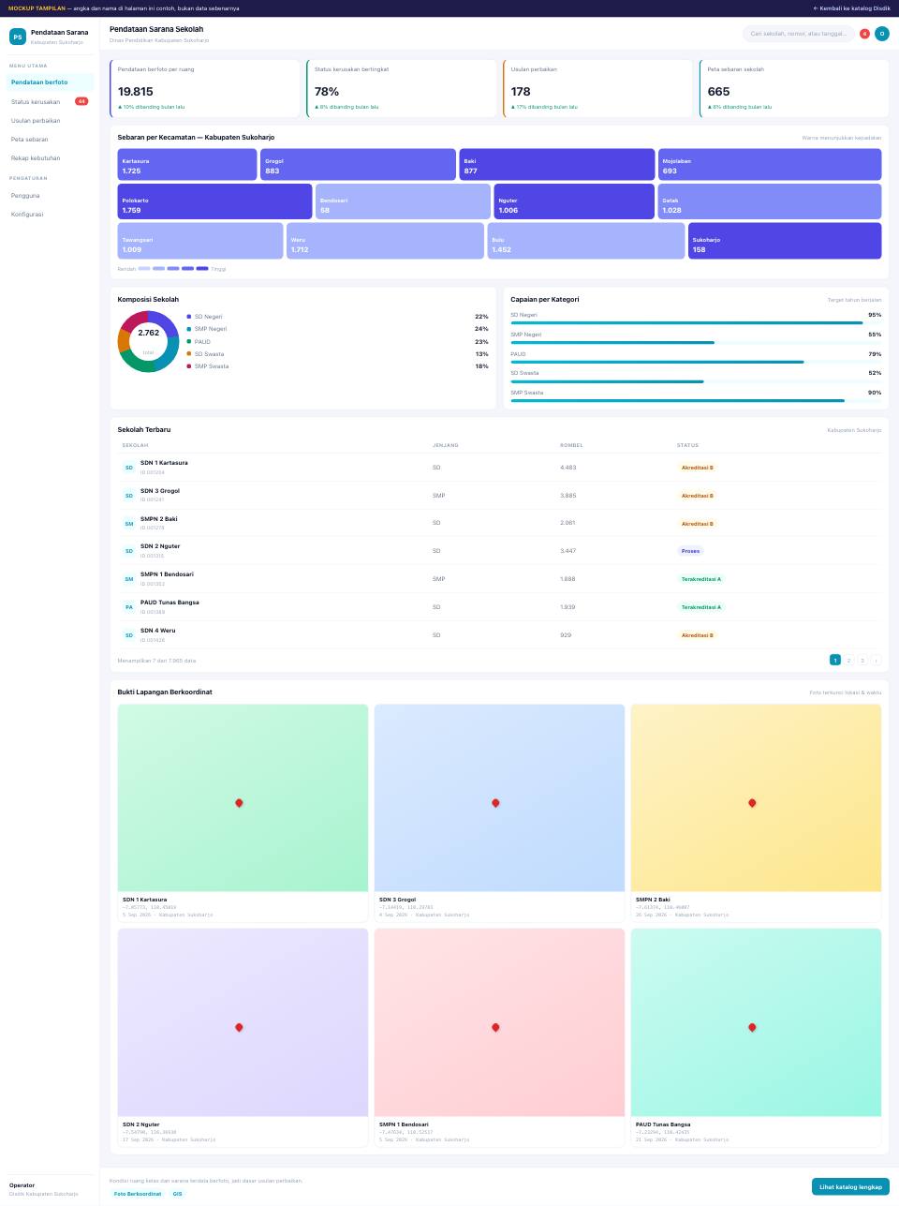This screenshot has height=1206, width=899.
Task: Open the notification badge showing 6
Action: coord(864,34)
